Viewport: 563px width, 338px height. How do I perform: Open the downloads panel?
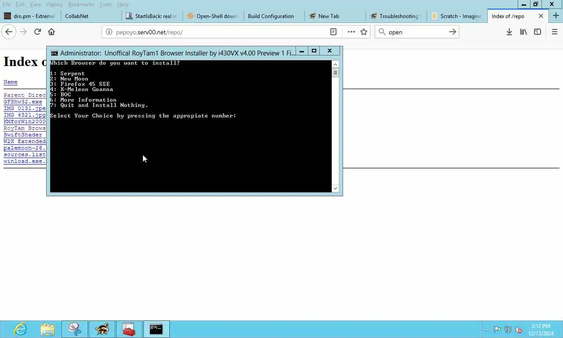coord(509,32)
